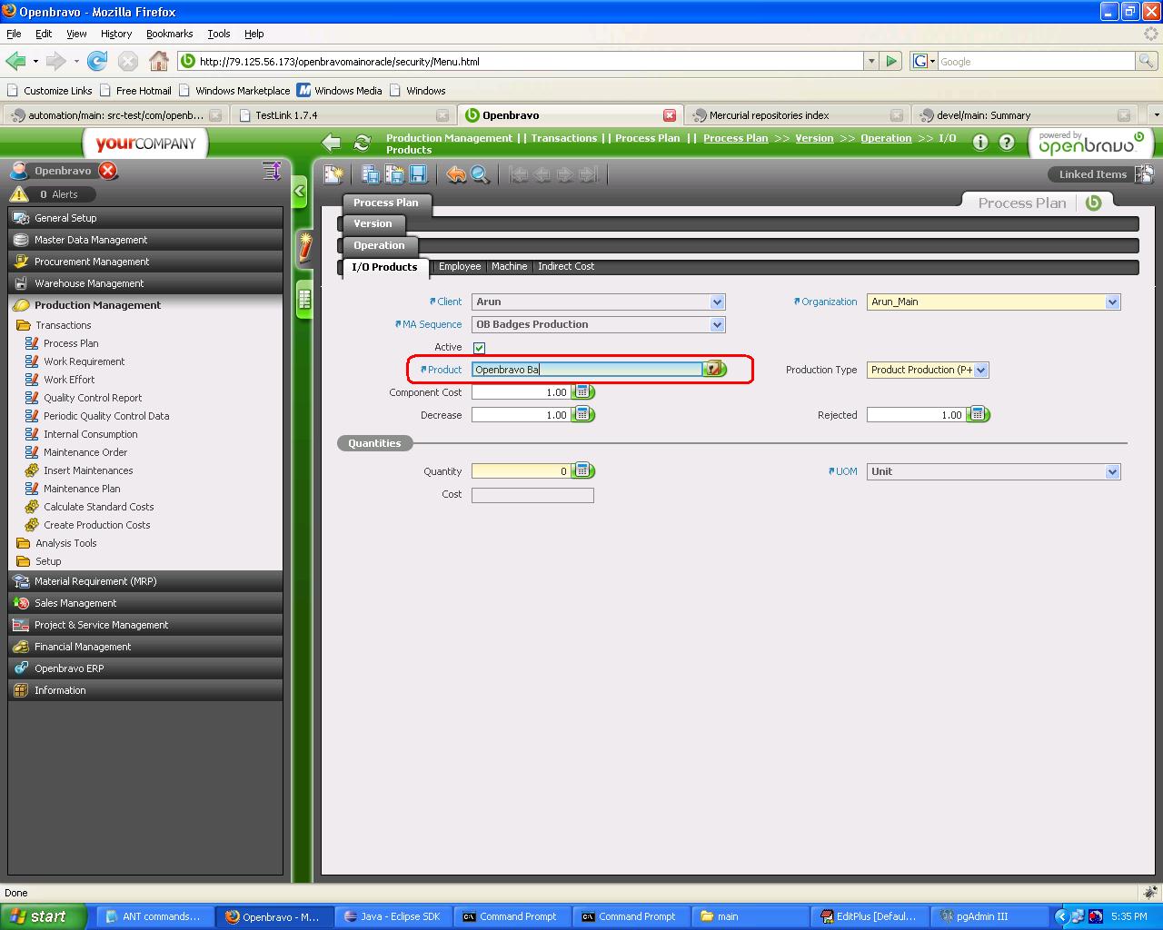Image resolution: width=1163 pixels, height=930 pixels.
Task: Click the Refresh icon in green header
Action: 363,143
